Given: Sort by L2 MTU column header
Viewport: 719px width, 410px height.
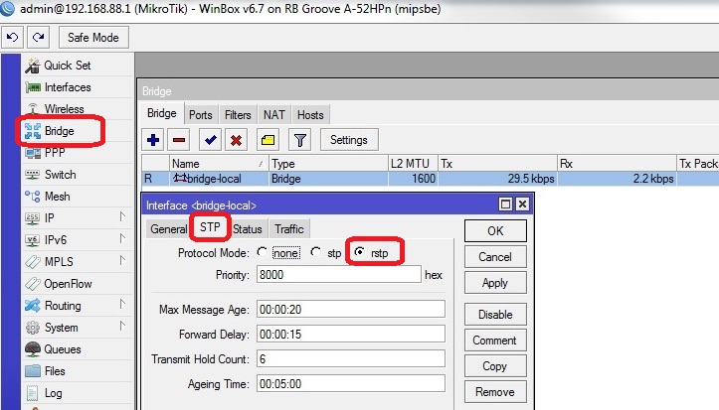Looking at the screenshot, I should point(413,164).
